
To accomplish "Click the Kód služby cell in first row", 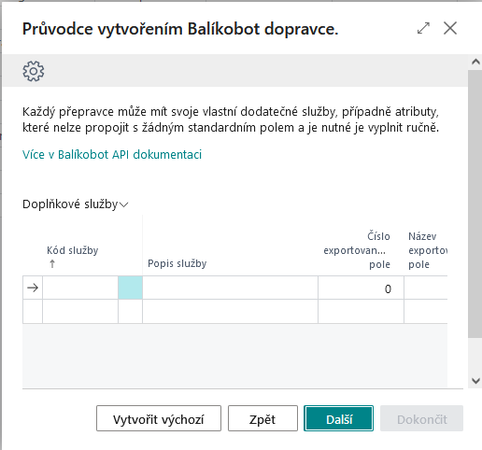I will (80, 288).
